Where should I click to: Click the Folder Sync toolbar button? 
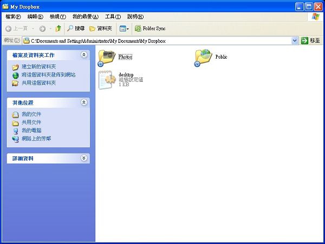pyautogui.click(x=150, y=28)
